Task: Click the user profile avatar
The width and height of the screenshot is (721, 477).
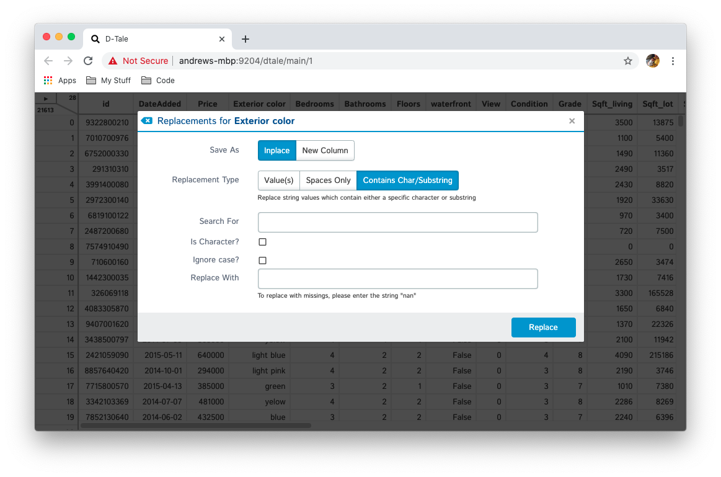Action: [652, 61]
